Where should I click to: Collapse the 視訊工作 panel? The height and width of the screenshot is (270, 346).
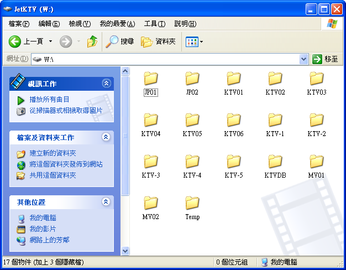pyautogui.click(x=106, y=84)
